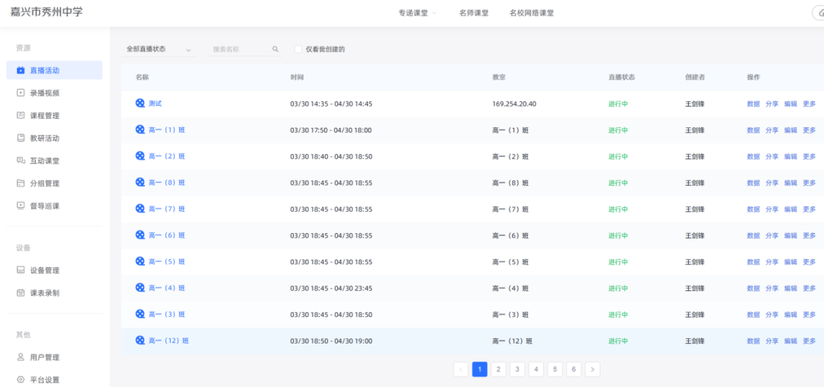824x387 pixels.
Task: Expand the 专递课堂 top menu
Action: pos(417,13)
